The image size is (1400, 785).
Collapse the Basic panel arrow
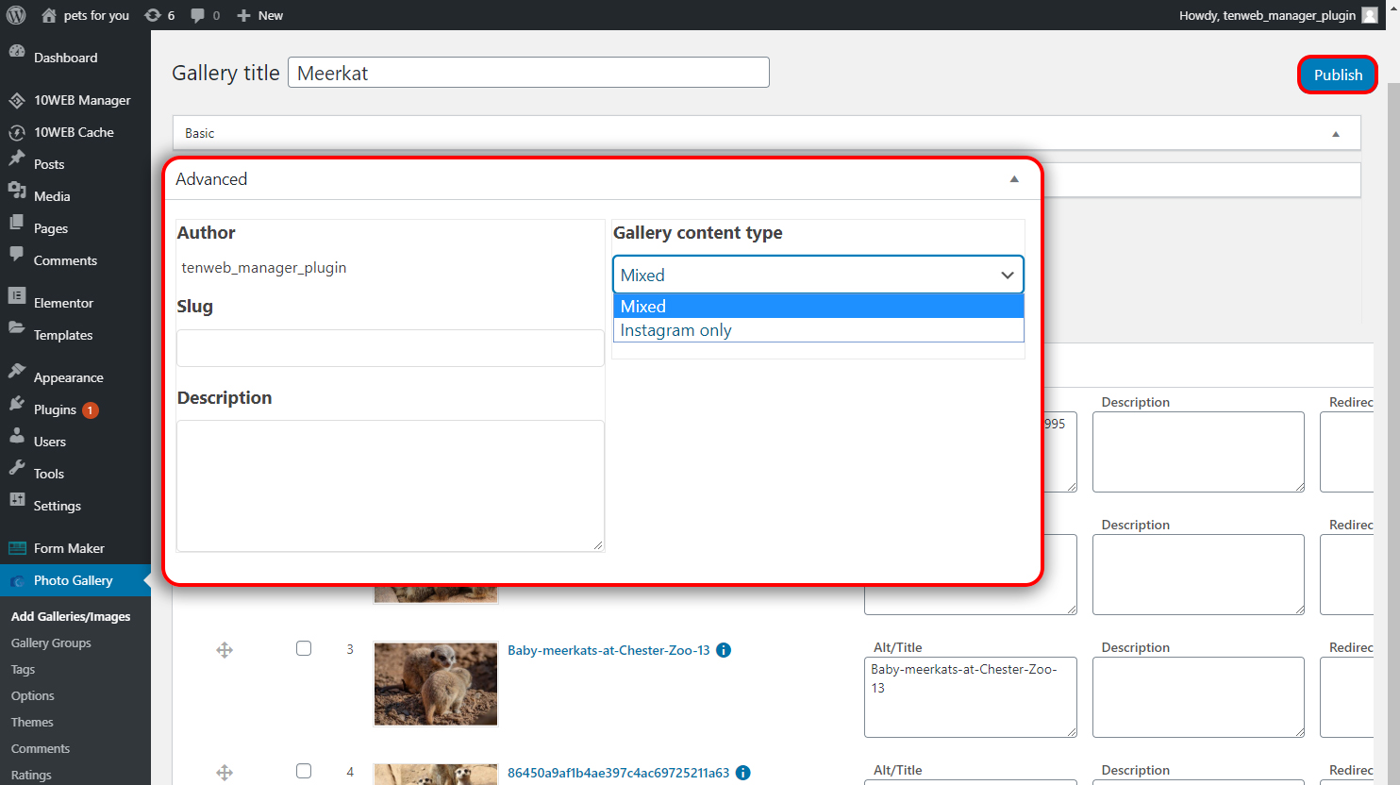click(1336, 134)
